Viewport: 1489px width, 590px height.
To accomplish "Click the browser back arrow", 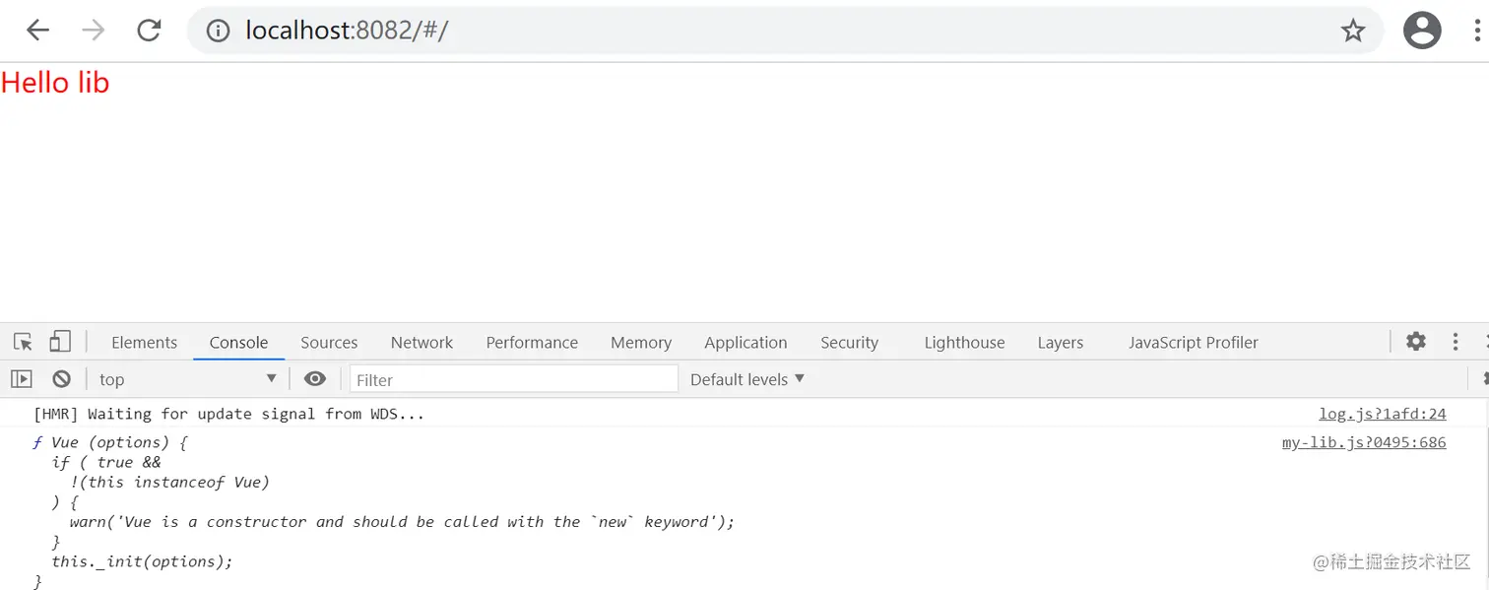I will click(x=37, y=31).
